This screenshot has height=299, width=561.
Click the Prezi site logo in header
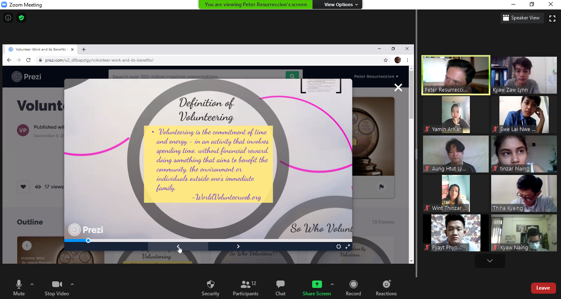(26, 76)
